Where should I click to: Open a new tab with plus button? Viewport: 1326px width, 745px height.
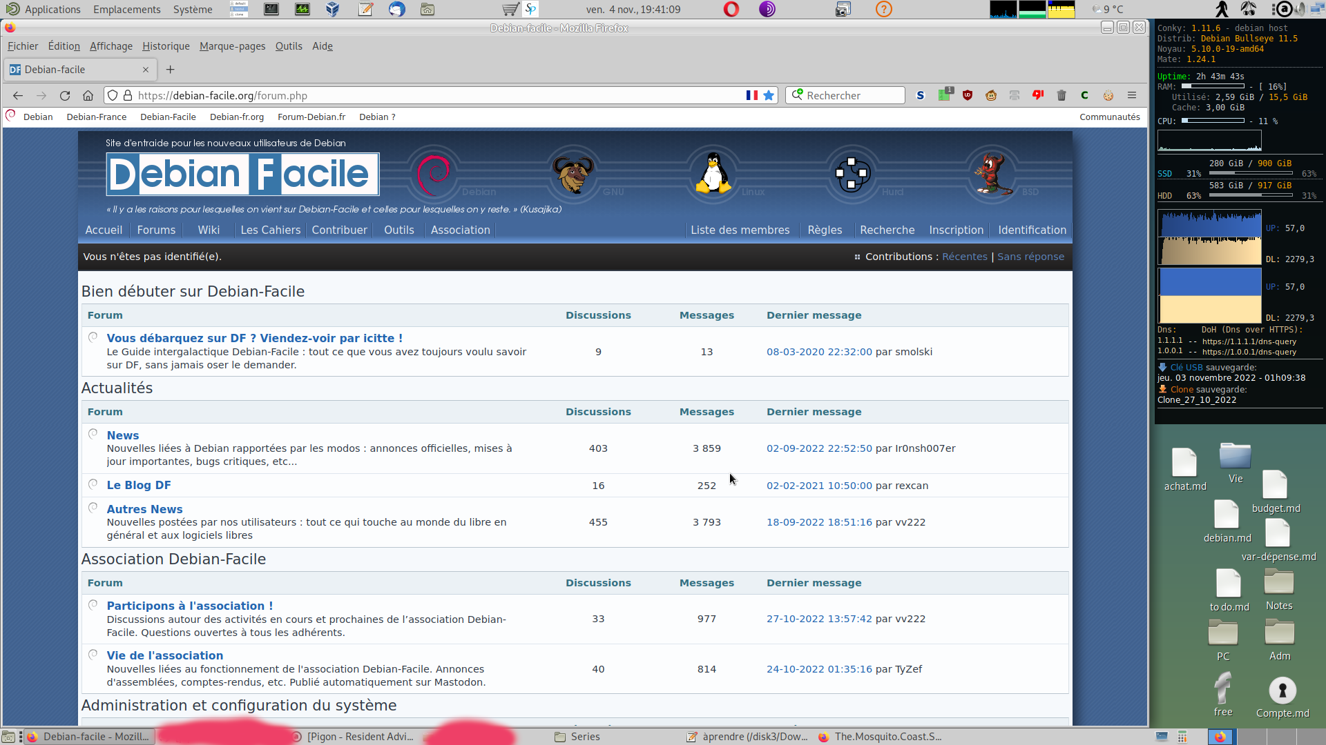point(171,70)
